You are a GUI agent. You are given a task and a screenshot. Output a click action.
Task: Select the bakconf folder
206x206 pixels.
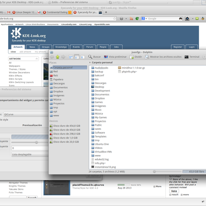pos(97,75)
